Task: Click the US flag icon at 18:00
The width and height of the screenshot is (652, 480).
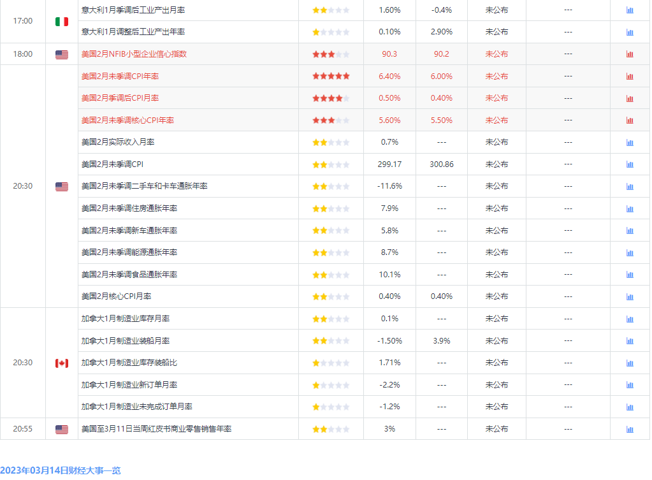Action: tap(62, 54)
